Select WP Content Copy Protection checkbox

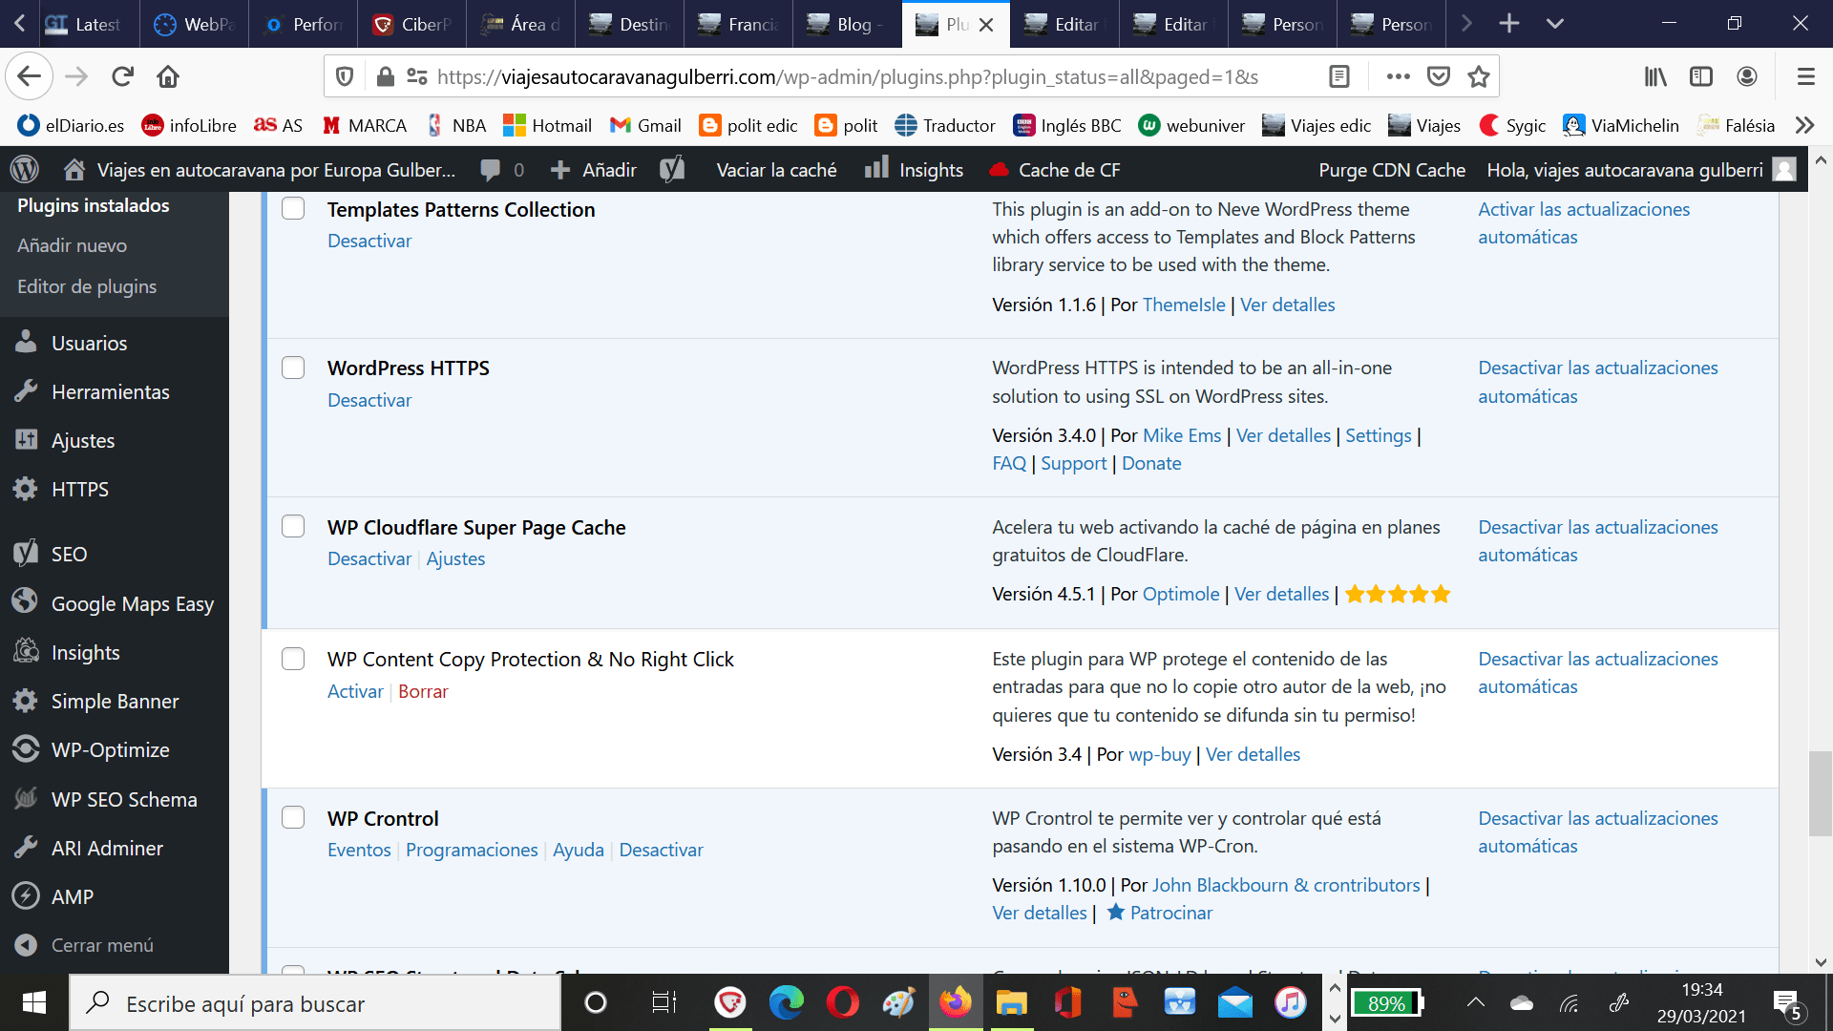293,659
